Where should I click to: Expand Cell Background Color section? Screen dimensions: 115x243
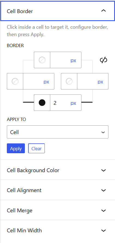(x=57, y=170)
